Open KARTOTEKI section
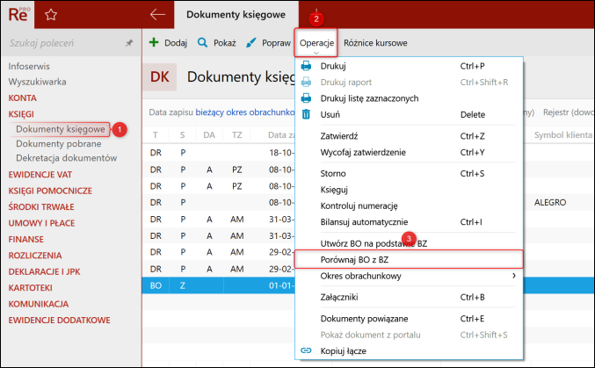595x368 pixels. point(31,287)
